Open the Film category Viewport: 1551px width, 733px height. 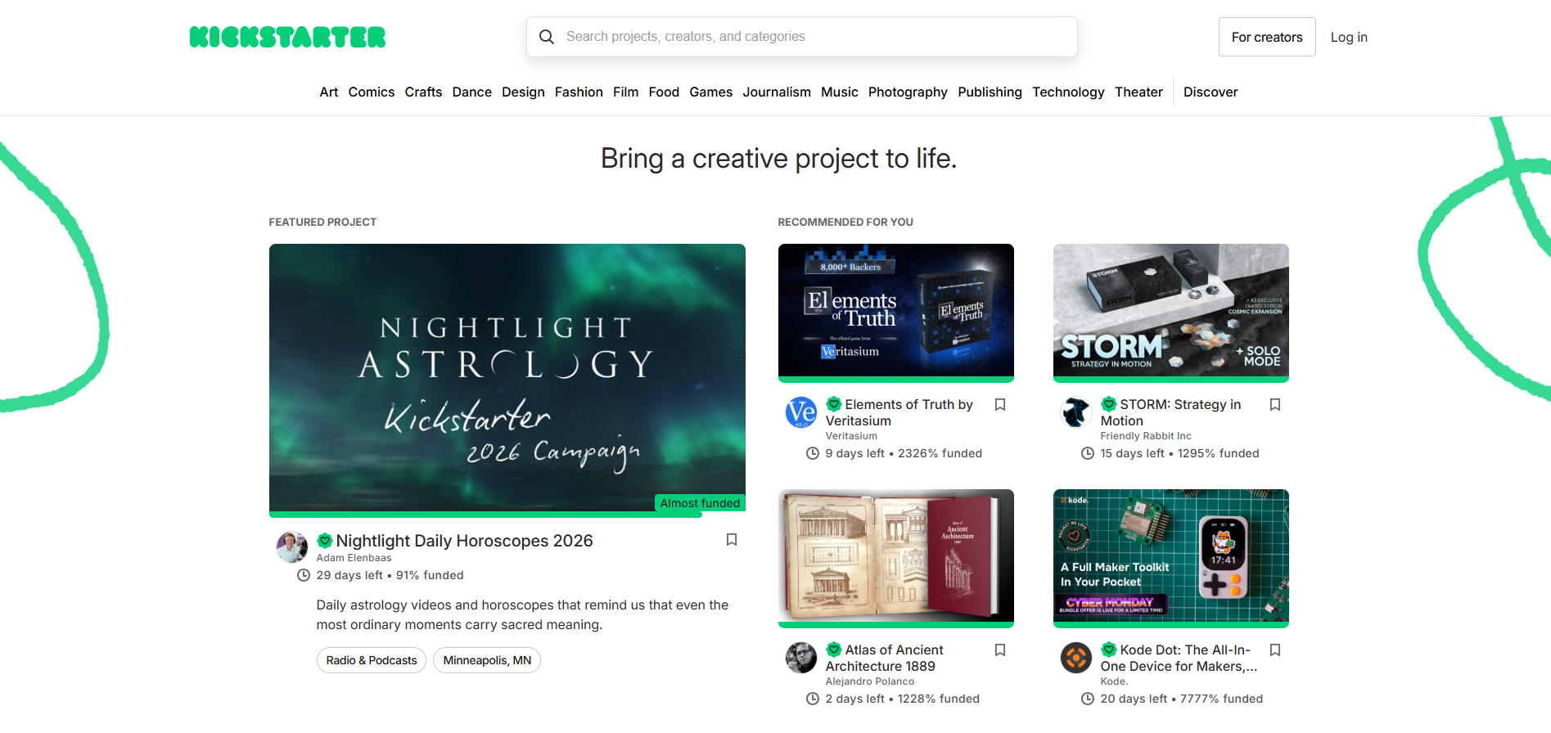[x=625, y=92]
